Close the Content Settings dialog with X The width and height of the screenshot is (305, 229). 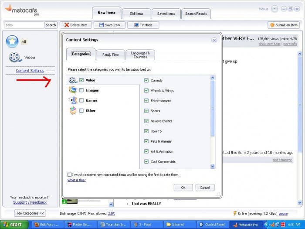(214, 40)
